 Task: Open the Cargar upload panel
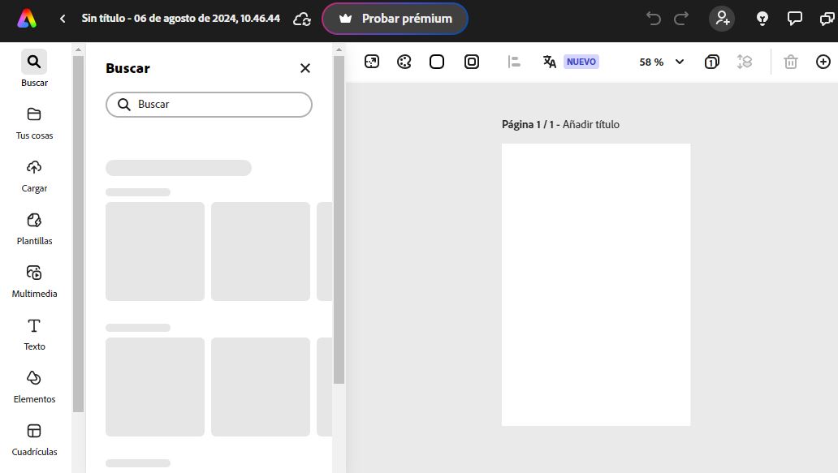pyautogui.click(x=34, y=176)
